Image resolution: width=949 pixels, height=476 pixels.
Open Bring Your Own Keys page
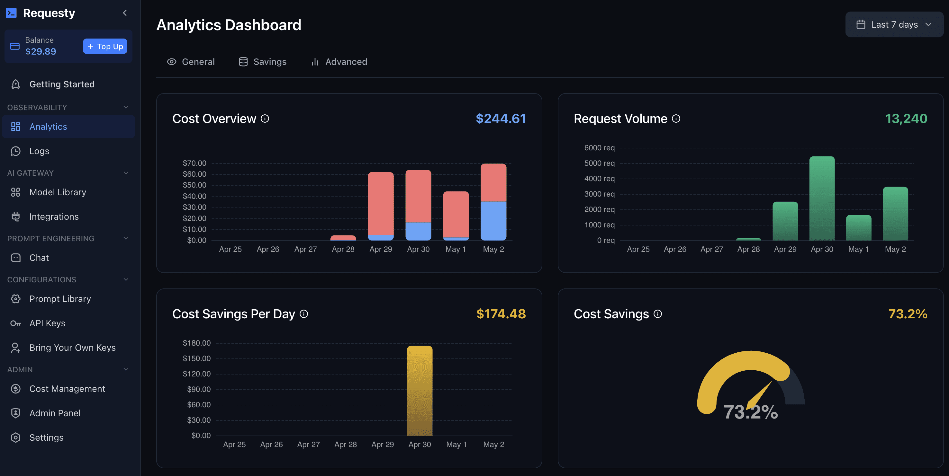[x=72, y=348]
